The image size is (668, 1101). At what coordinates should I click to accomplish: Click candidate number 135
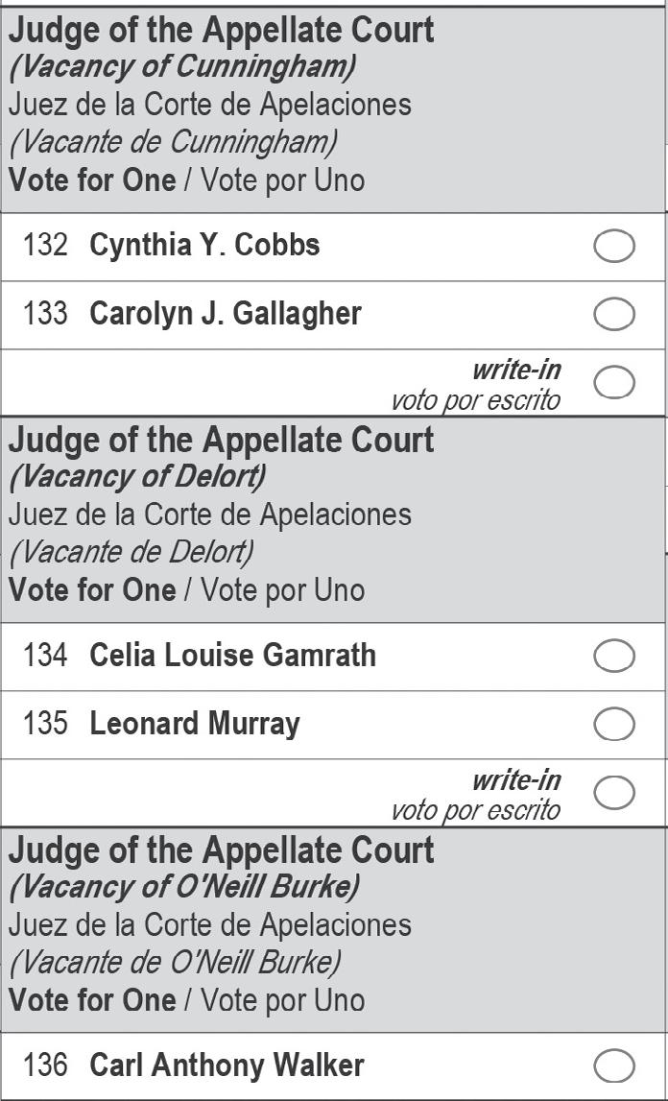45,724
